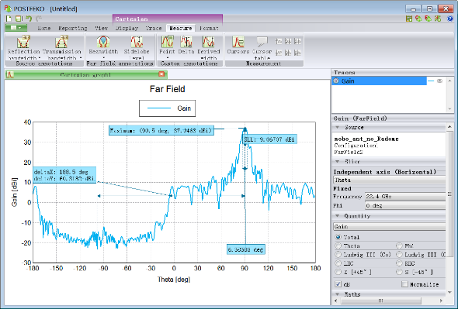Select the Theta component radio button
Screen dimensions: 458x309
click(x=338, y=245)
